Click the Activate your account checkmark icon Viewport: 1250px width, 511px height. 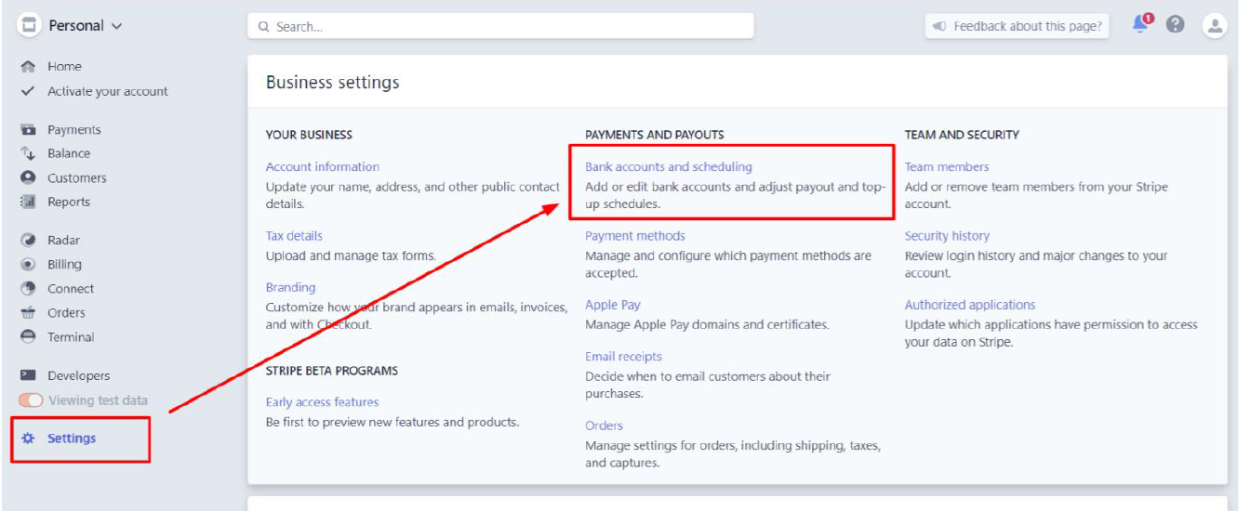pyautogui.click(x=28, y=91)
